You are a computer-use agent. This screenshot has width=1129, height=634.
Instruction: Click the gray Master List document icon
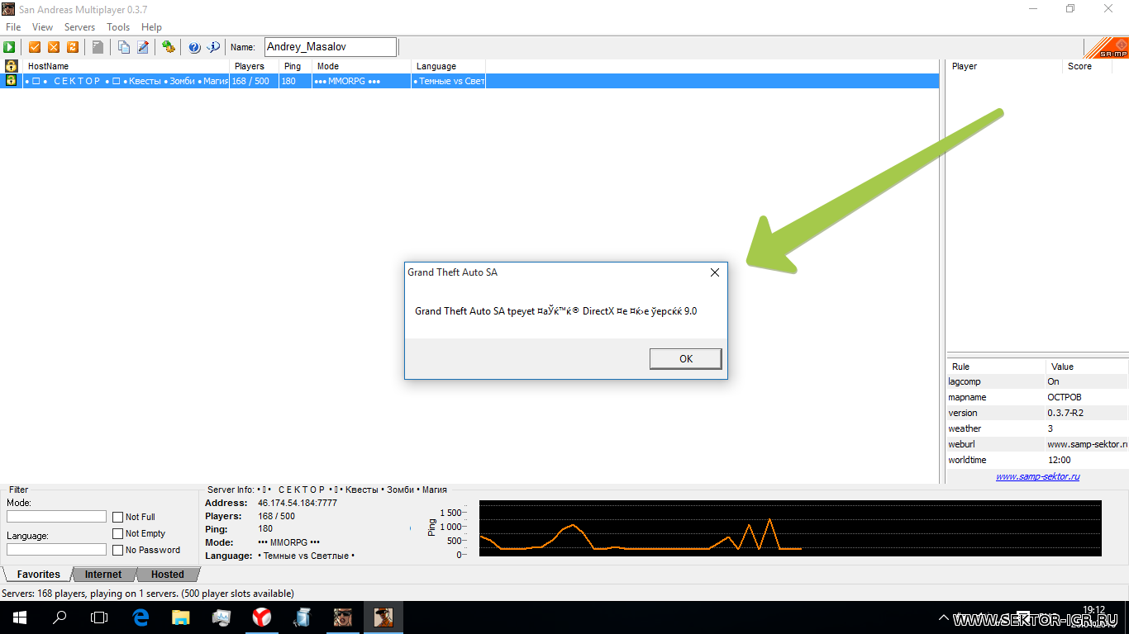click(x=98, y=47)
